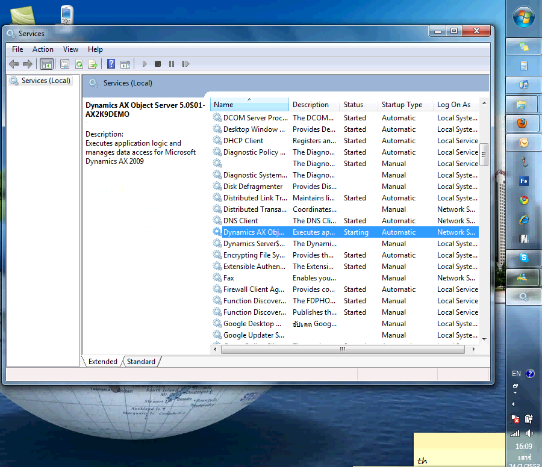Open Firefox from the right sidebar dock

tap(523, 123)
